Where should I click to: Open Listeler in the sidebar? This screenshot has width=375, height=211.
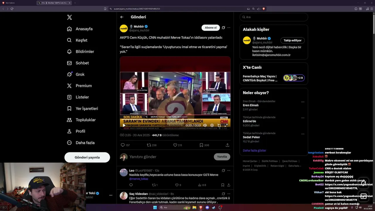[x=78, y=97]
